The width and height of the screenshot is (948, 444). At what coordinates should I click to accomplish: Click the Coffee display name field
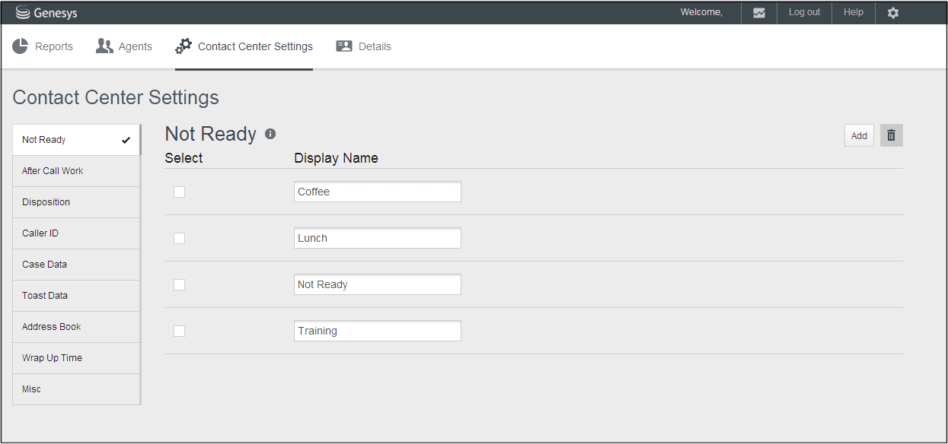coord(377,192)
